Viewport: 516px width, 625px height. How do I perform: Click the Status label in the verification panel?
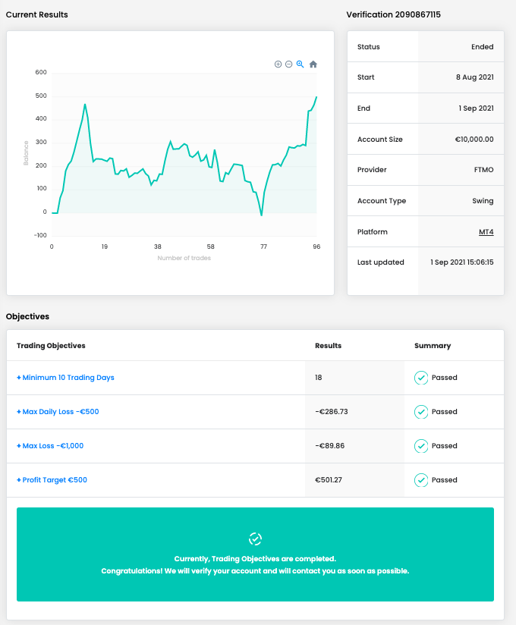coord(369,47)
